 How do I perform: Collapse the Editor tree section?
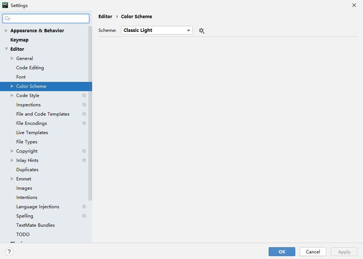click(x=6, y=49)
